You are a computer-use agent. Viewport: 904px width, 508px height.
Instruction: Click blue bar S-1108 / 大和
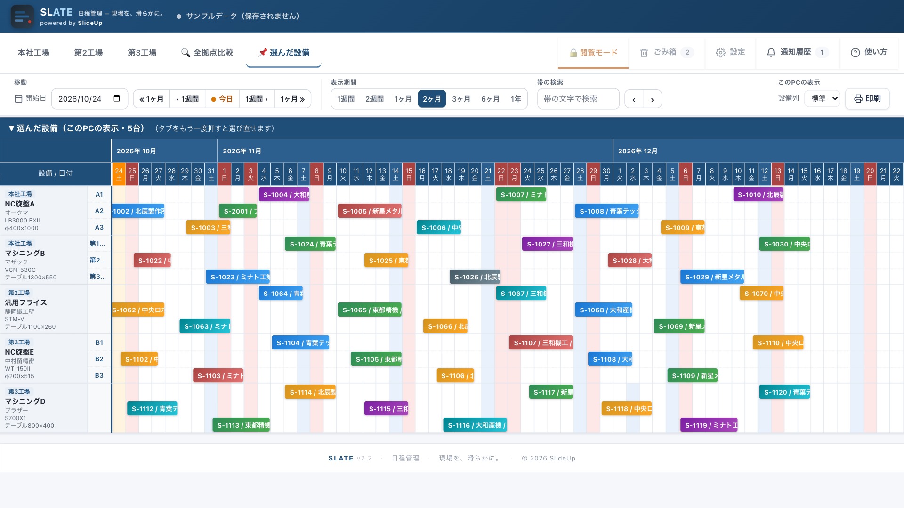[610, 359]
